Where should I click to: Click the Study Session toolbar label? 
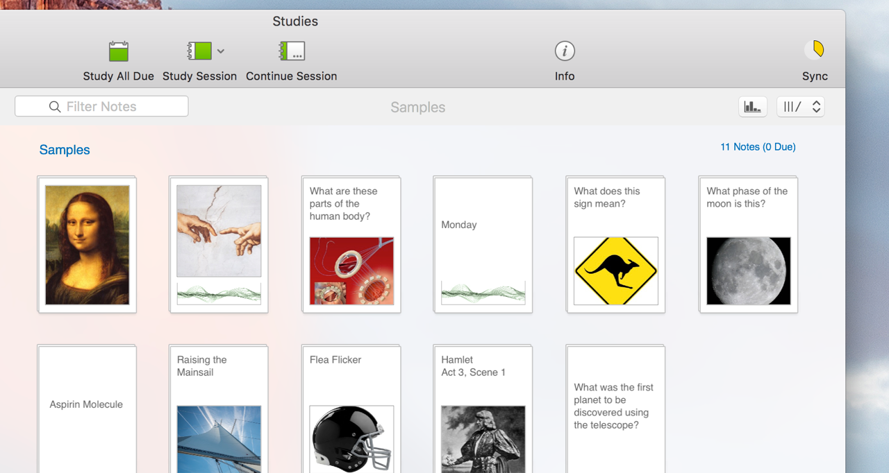(x=199, y=76)
